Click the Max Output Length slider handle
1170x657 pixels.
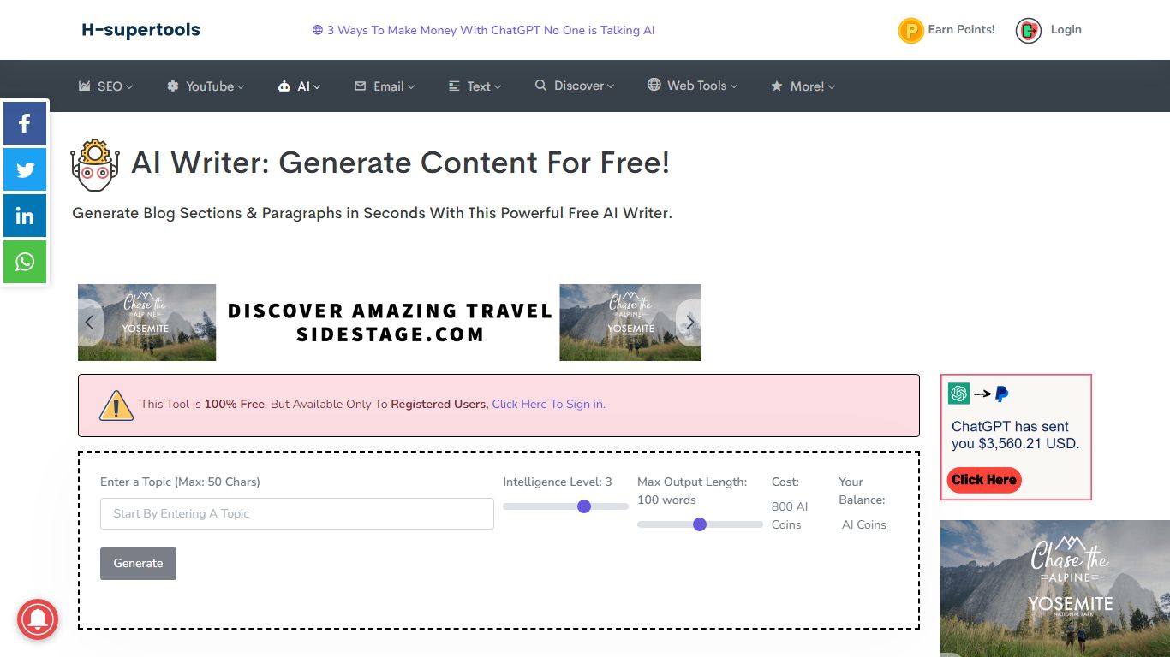click(700, 524)
